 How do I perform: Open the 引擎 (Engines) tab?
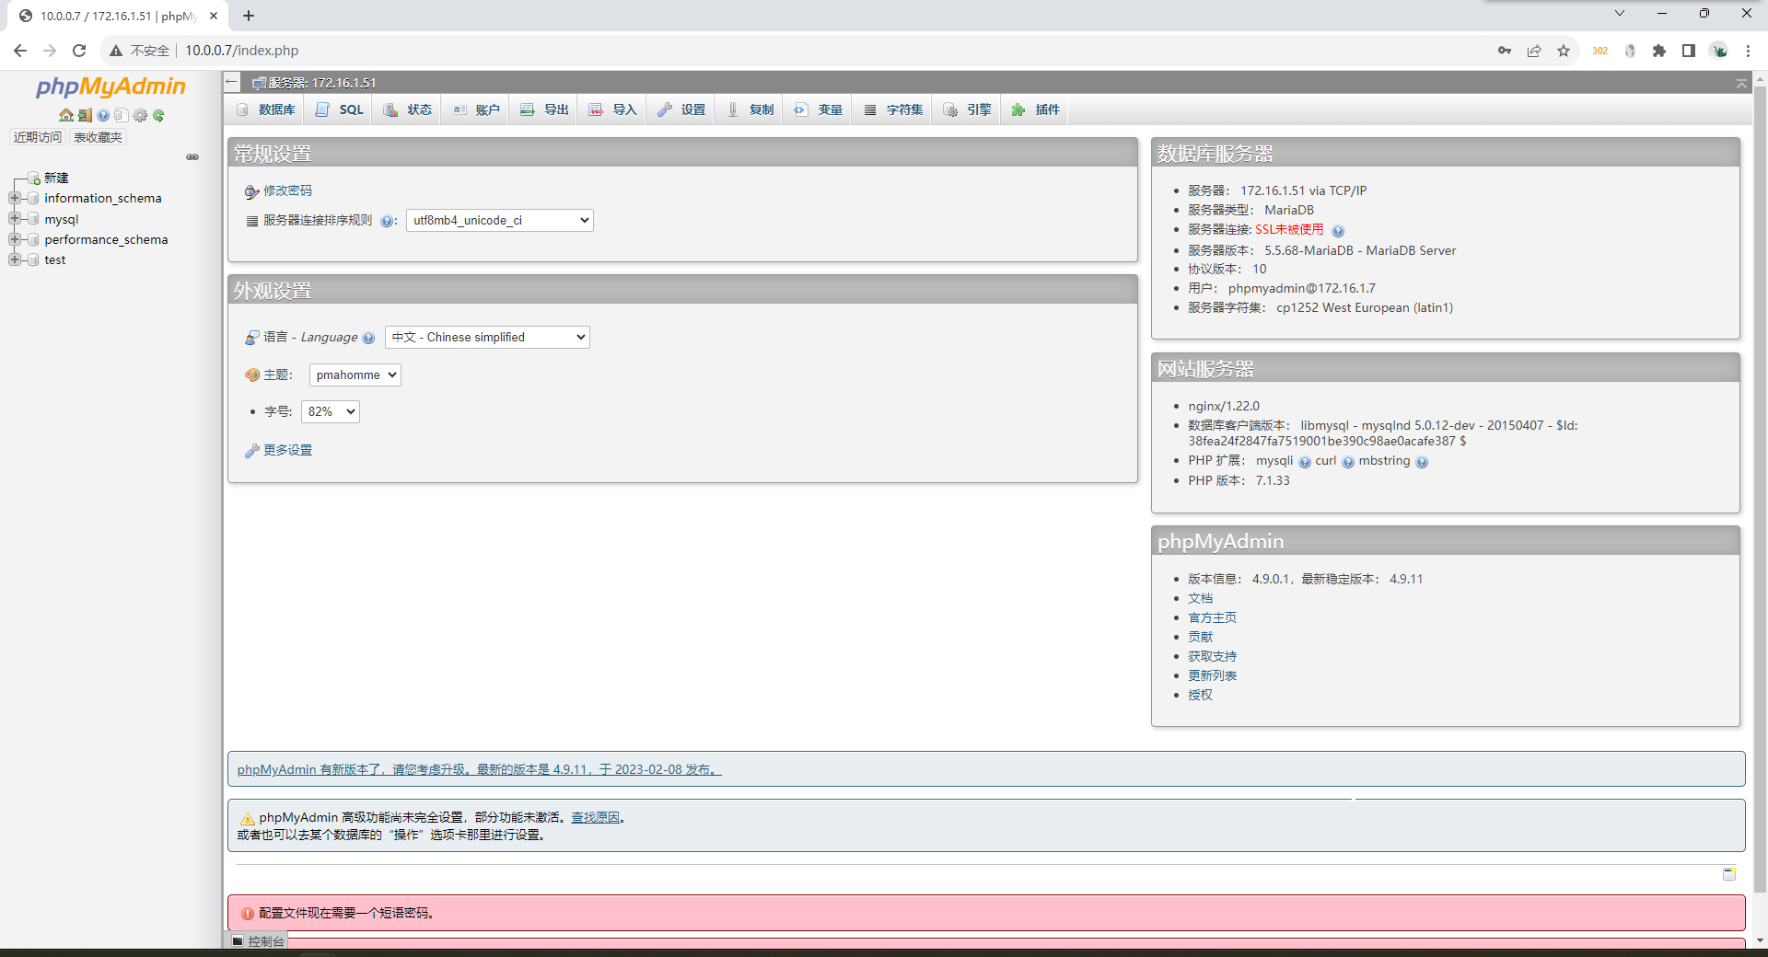tap(967, 110)
